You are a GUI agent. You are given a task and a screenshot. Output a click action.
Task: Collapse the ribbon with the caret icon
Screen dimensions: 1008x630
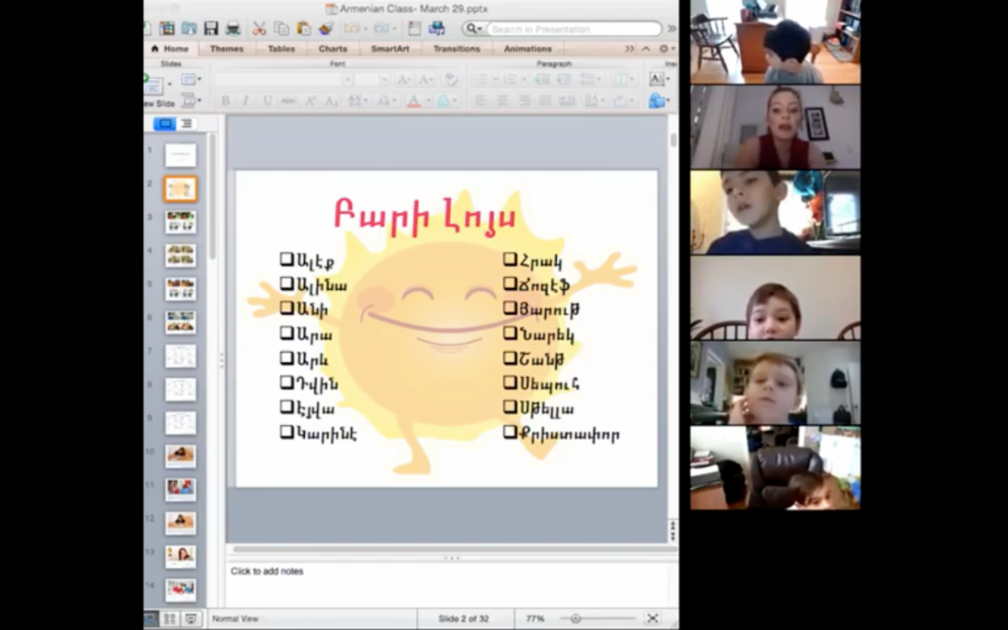(646, 49)
